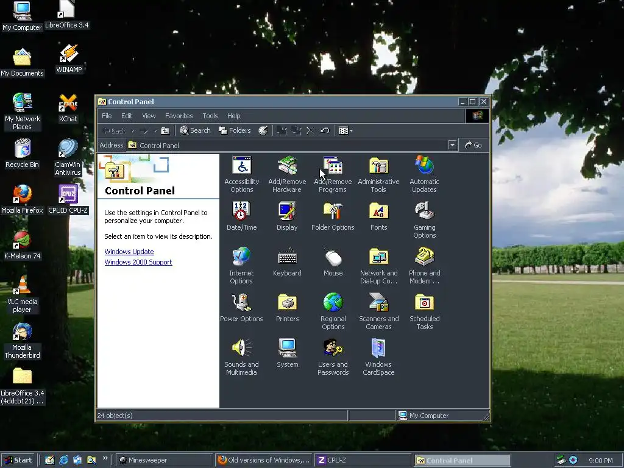Open the Favorites menu

pyautogui.click(x=179, y=116)
